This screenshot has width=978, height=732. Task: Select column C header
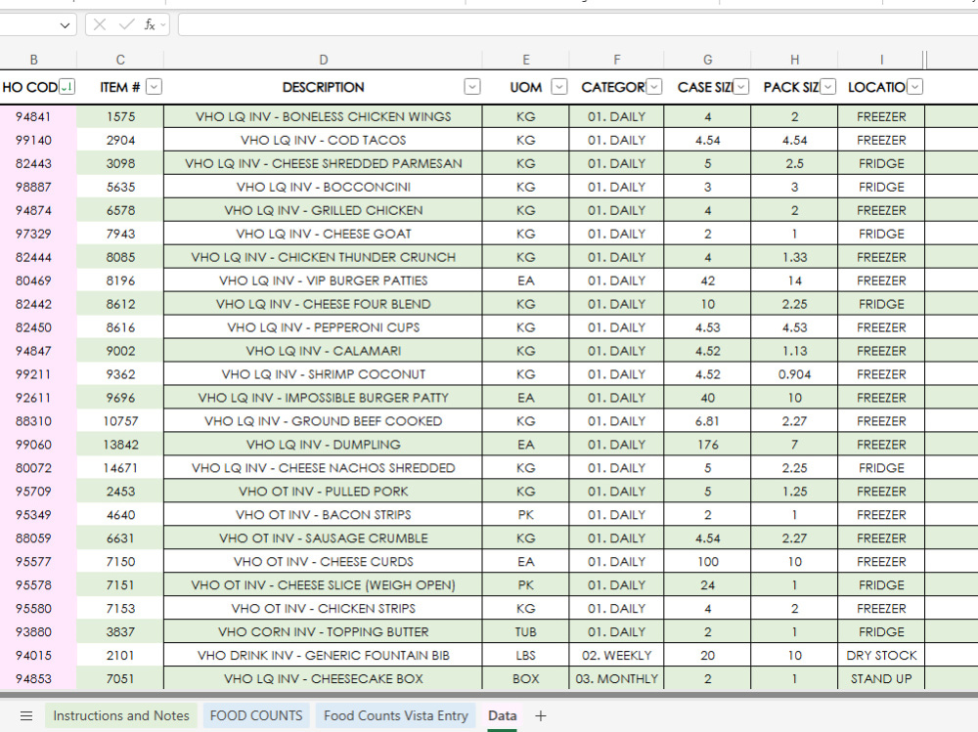(x=120, y=60)
